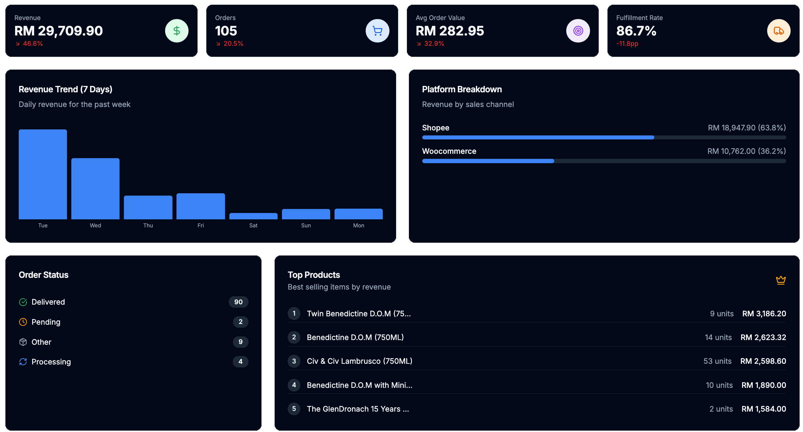Select the Sun bar in Revenue Trend

306,214
